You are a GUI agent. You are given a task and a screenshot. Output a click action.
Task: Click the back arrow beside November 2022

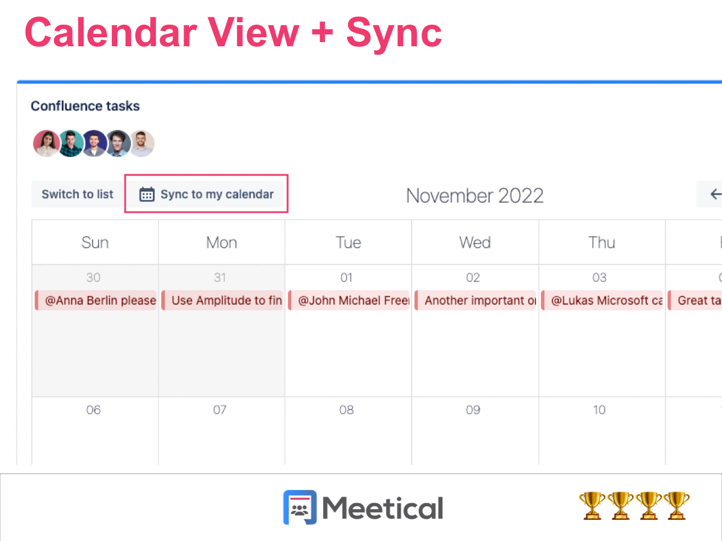pos(715,194)
